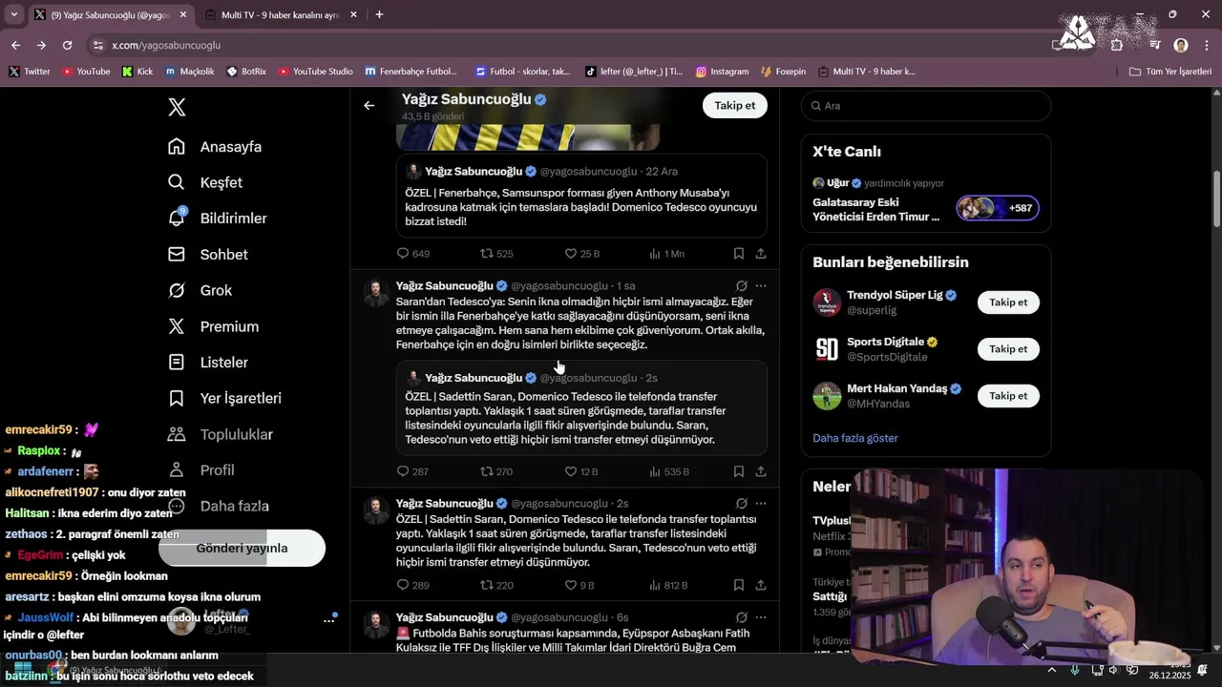Open more options on the 1 sa tweet

pyautogui.click(x=761, y=285)
